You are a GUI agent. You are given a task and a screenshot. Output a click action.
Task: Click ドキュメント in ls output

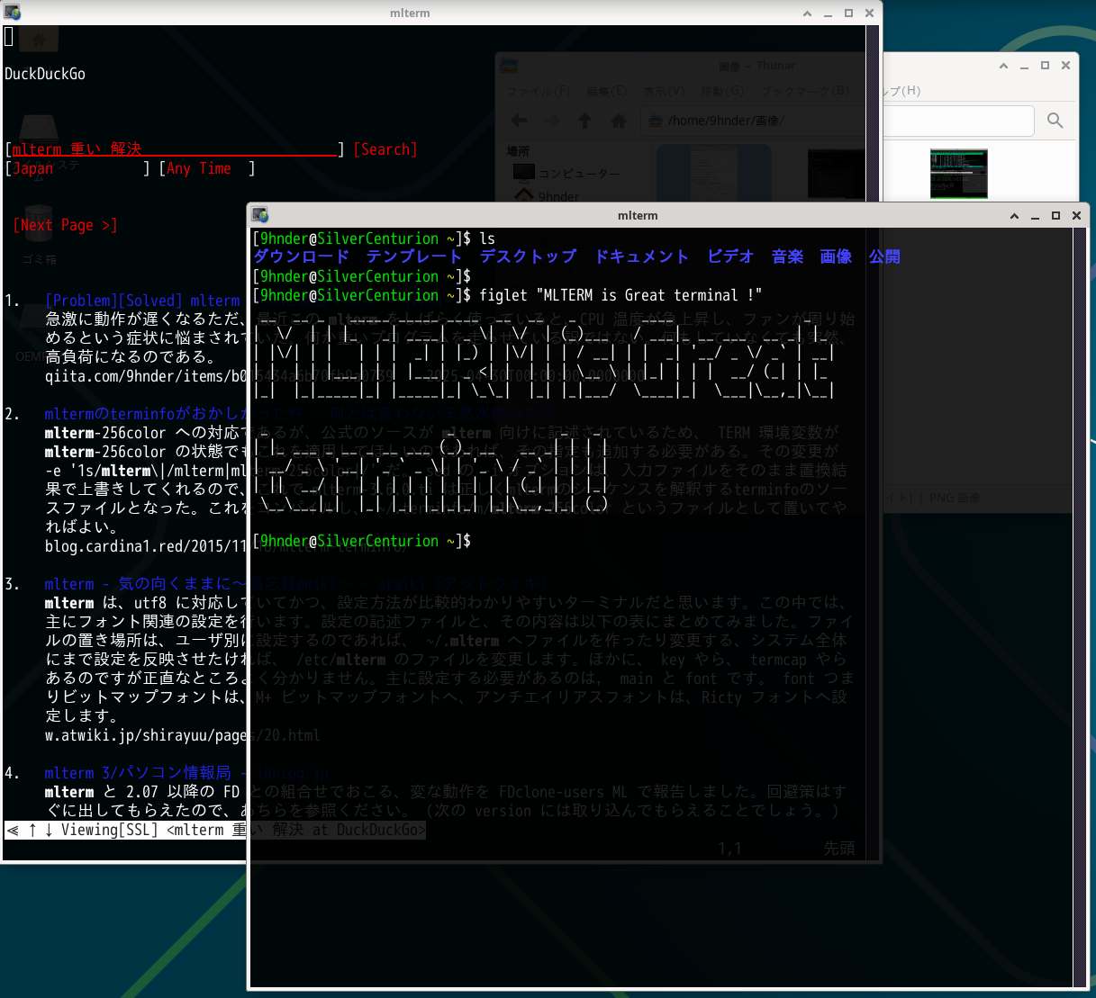641,256
